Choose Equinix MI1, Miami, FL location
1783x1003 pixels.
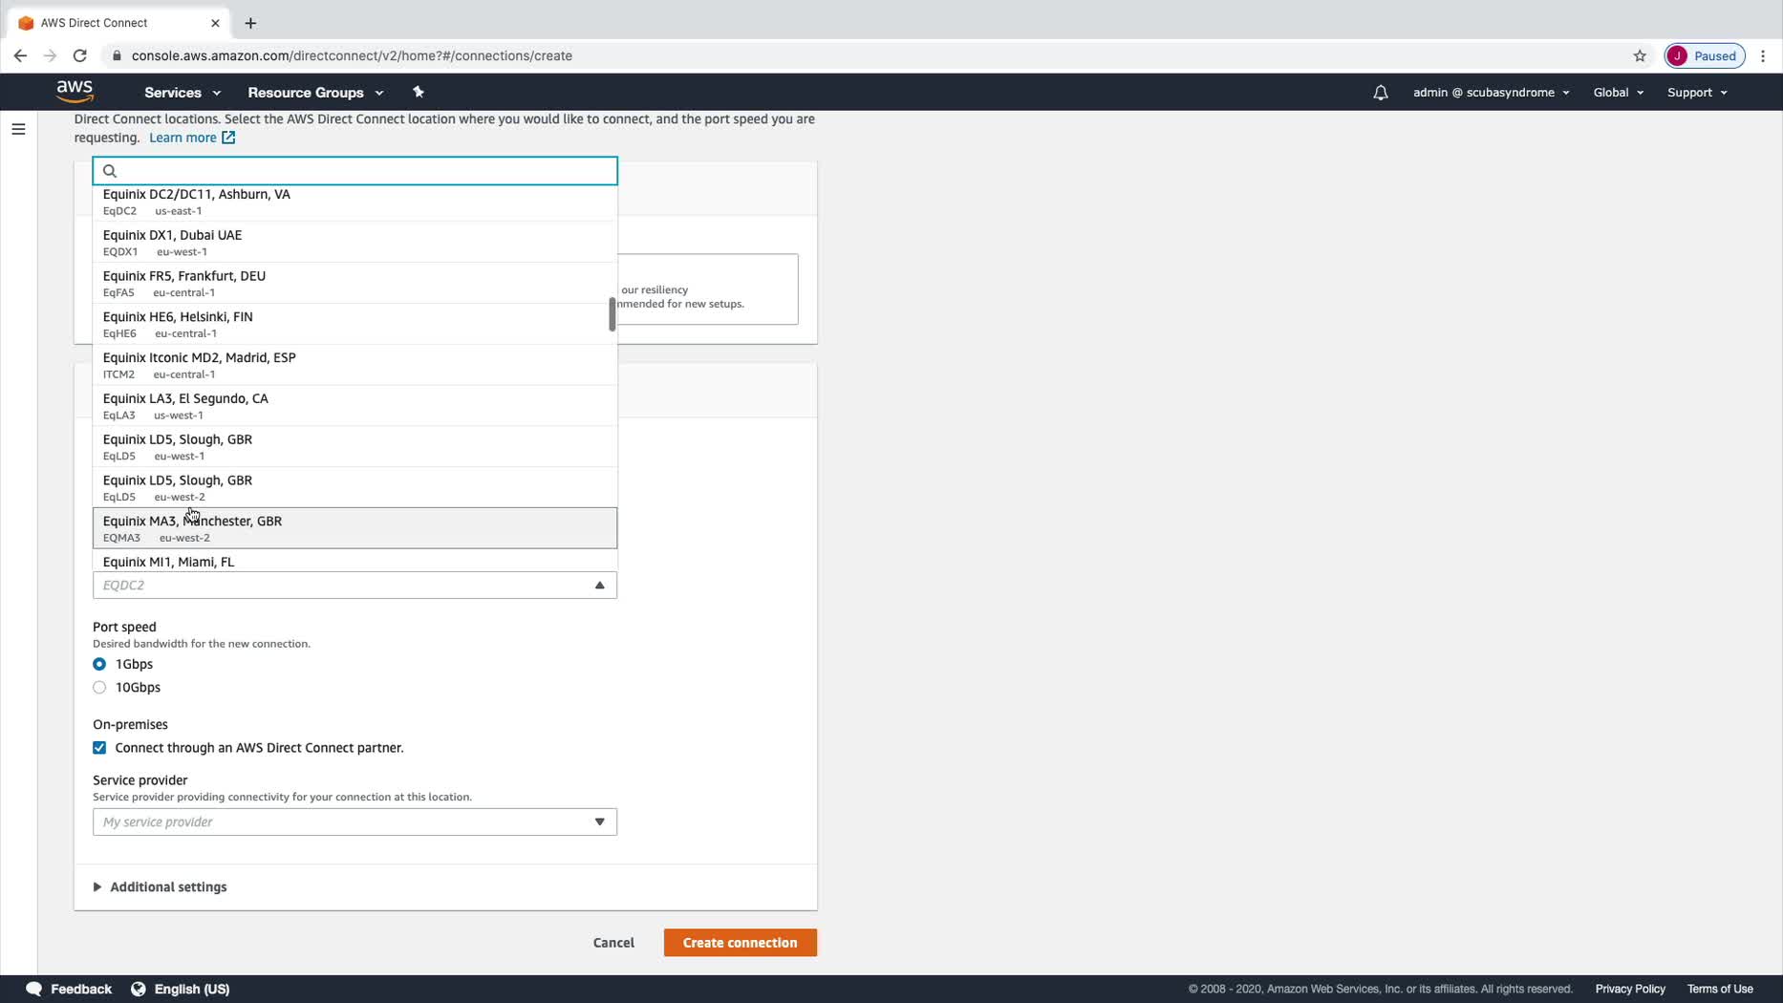354,561
